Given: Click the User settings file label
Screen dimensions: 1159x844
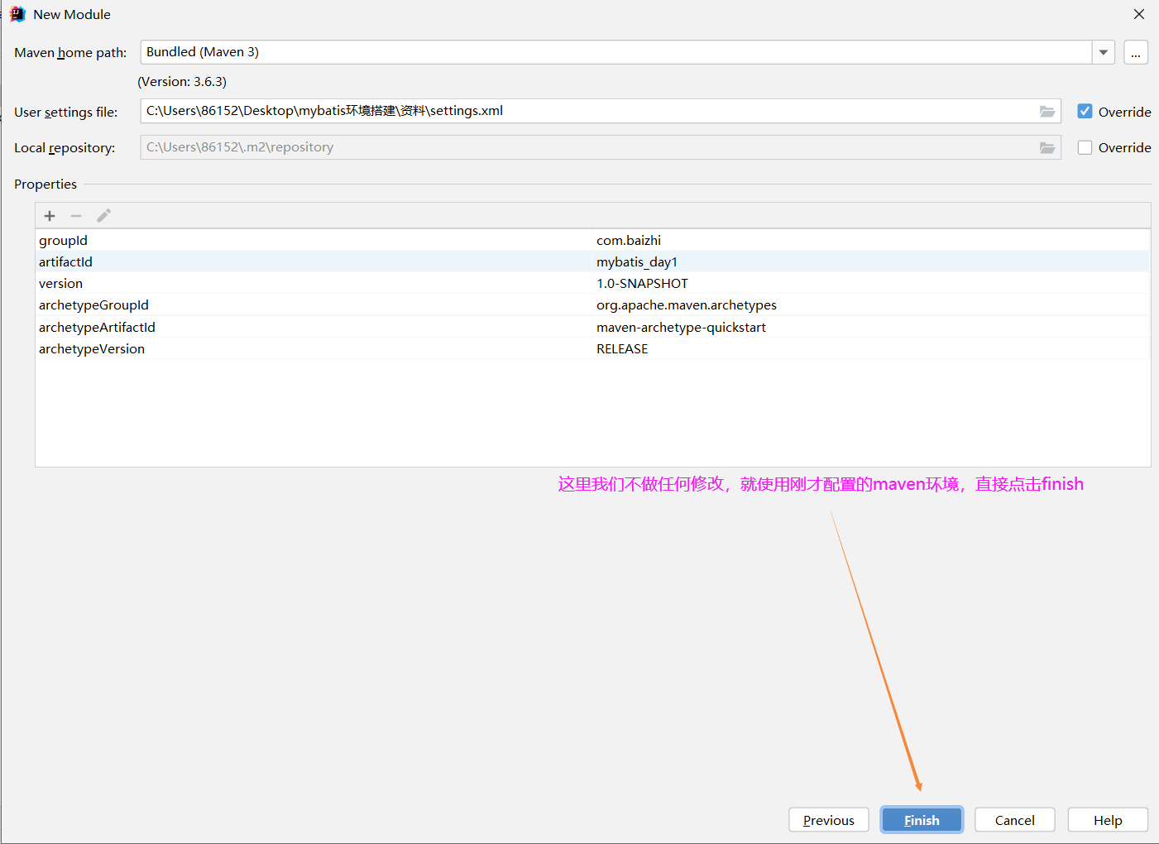Looking at the screenshot, I should coord(65,112).
